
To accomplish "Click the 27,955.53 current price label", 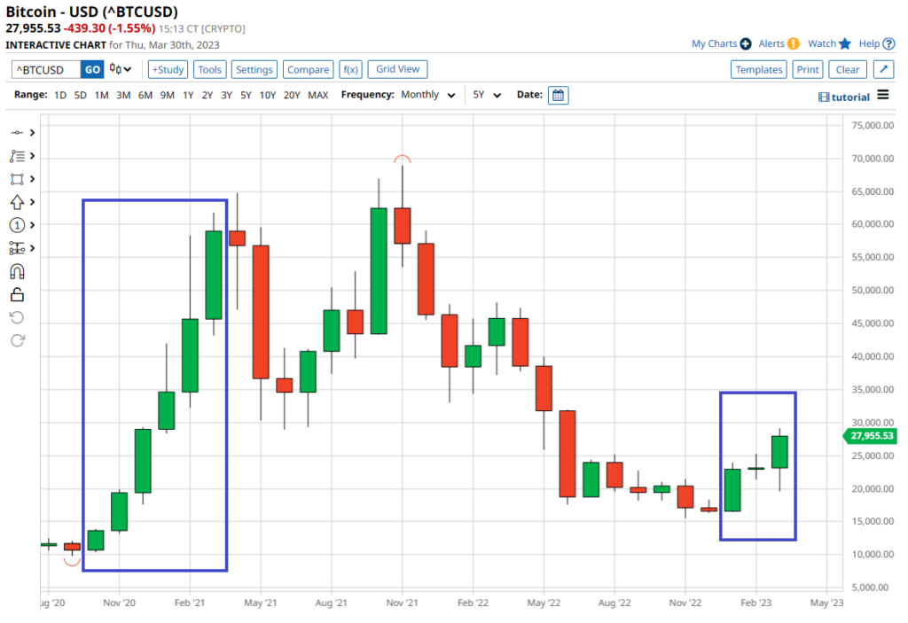I will coord(871,436).
